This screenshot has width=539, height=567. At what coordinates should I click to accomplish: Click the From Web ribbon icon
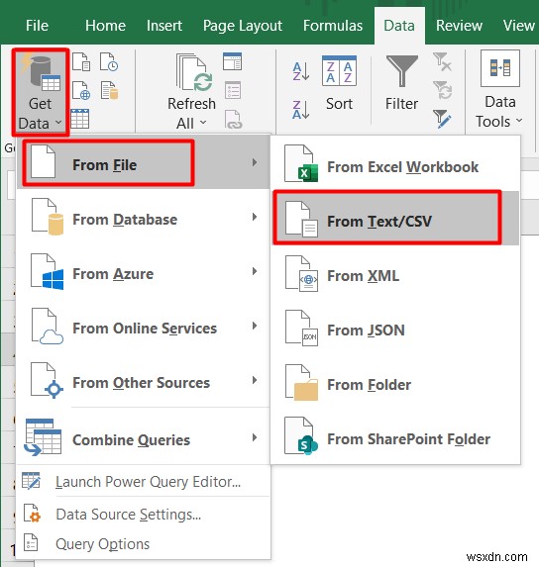tap(81, 90)
